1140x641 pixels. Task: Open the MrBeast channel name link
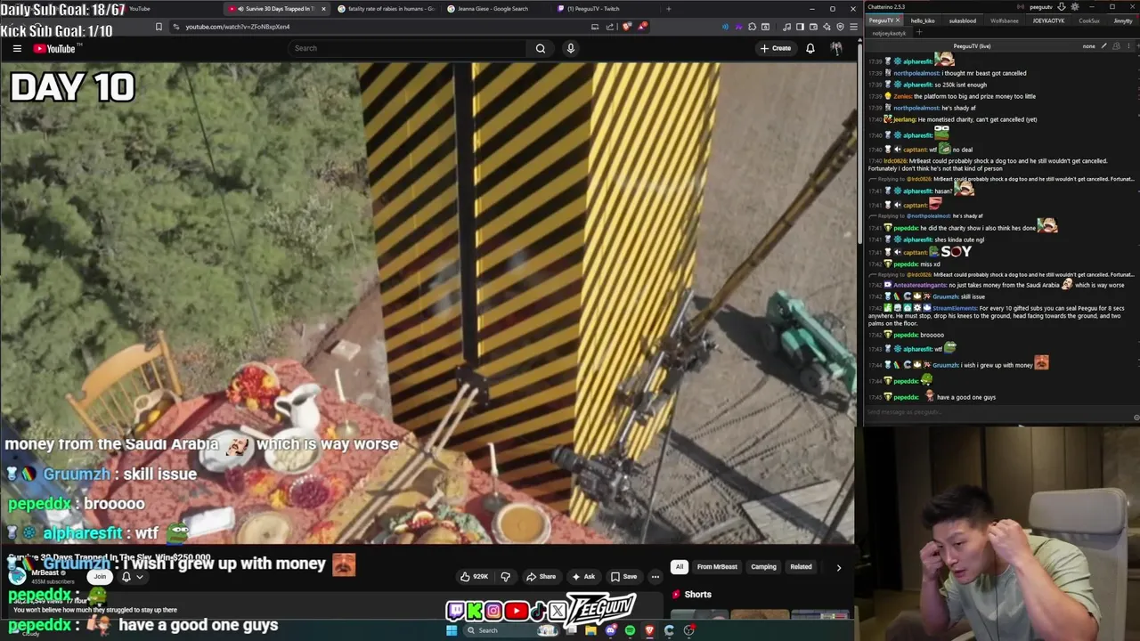45,573
